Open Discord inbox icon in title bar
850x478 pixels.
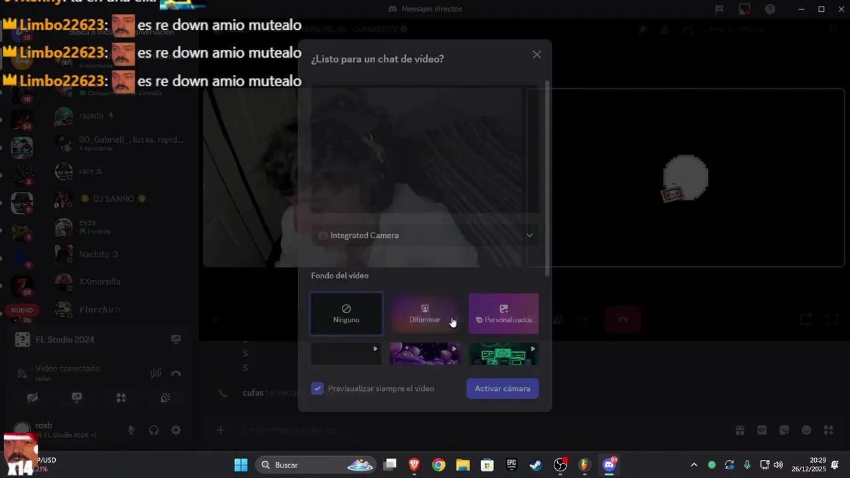[x=744, y=9]
